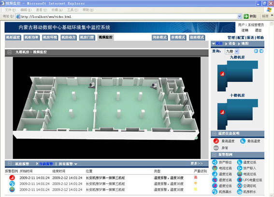The width and height of the screenshot is (274, 197).
Task: Collapse the 九楼机房：视频监控 panel
Action: [x=10, y=52]
